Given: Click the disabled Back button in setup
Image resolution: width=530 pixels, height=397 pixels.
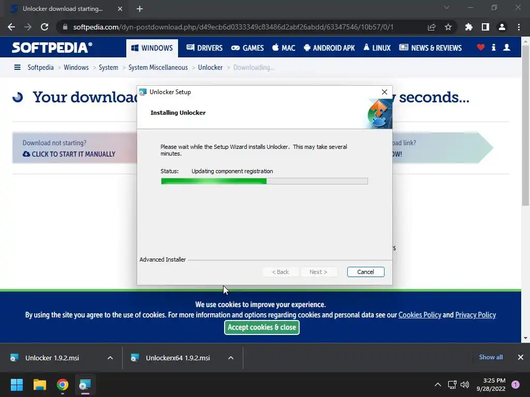Looking at the screenshot, I should click(280, 272).
